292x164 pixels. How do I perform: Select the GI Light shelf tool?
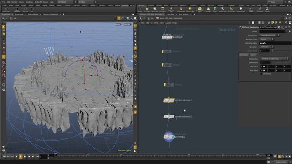pyautogui.click(x=215, y=10)
